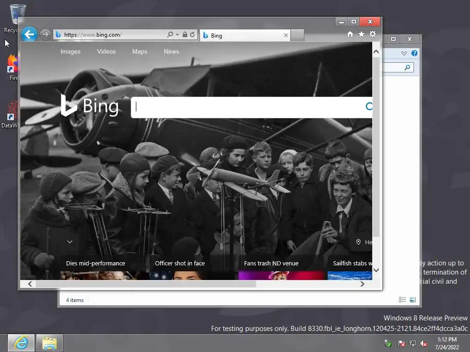Open Internet Explorer from the taskbar
The image size is (470, 352).
coord(21,343)
